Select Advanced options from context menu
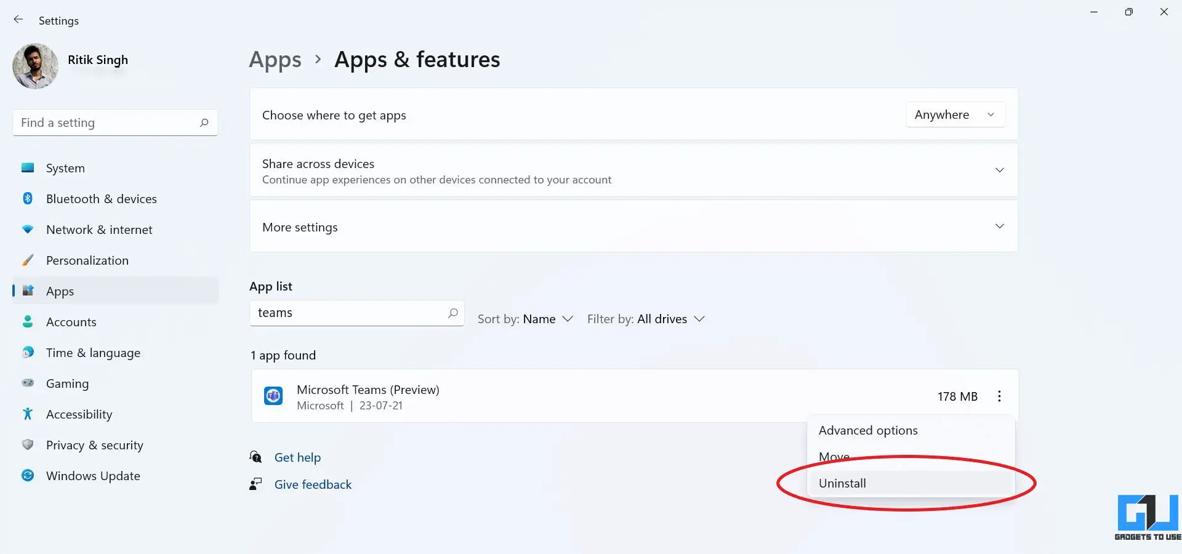Image resolution: width=1182 pixels, height=554 pixels. pyautogui.click(x=911, y=430)
